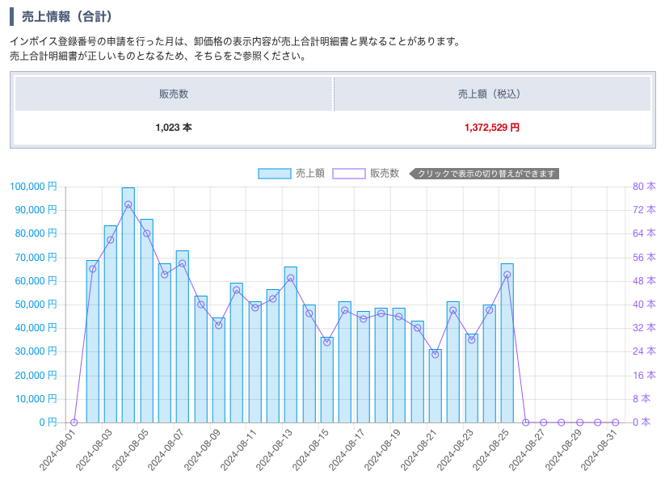Click the インボイス登録番号 notice text line
This screenshot has width=665, height=479.
pyautogui.click(x=235, y=41)
